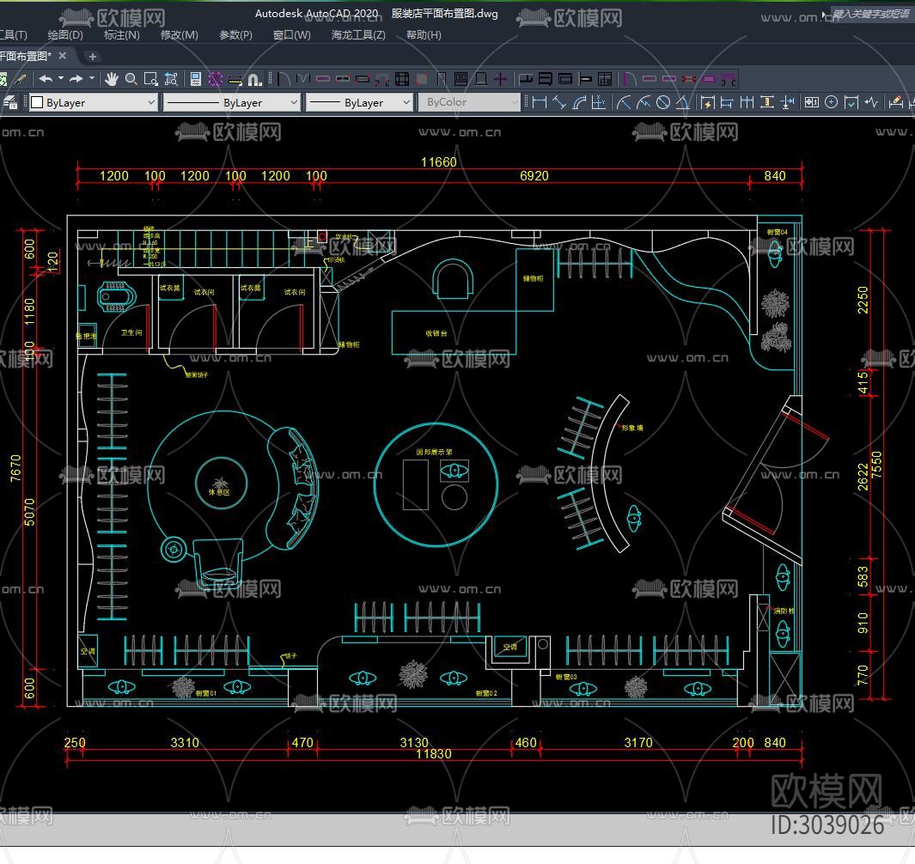Add a new drawing tab with plus

coord(92,57)
